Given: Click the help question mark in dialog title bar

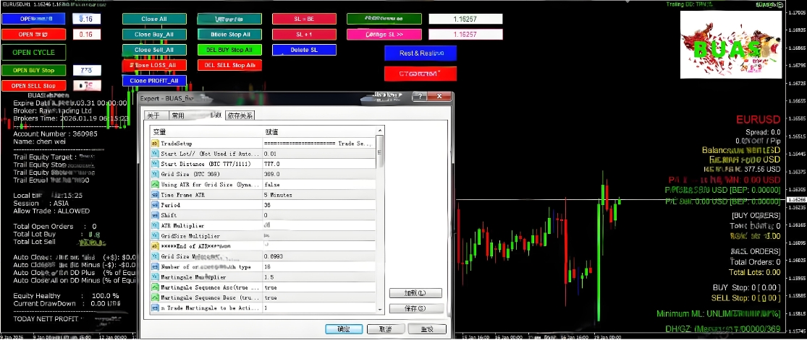Looking at the screenshot, I should click(418, 97).
